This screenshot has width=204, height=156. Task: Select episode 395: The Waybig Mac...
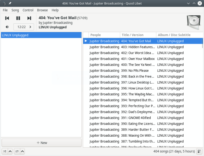coord(142,94)
